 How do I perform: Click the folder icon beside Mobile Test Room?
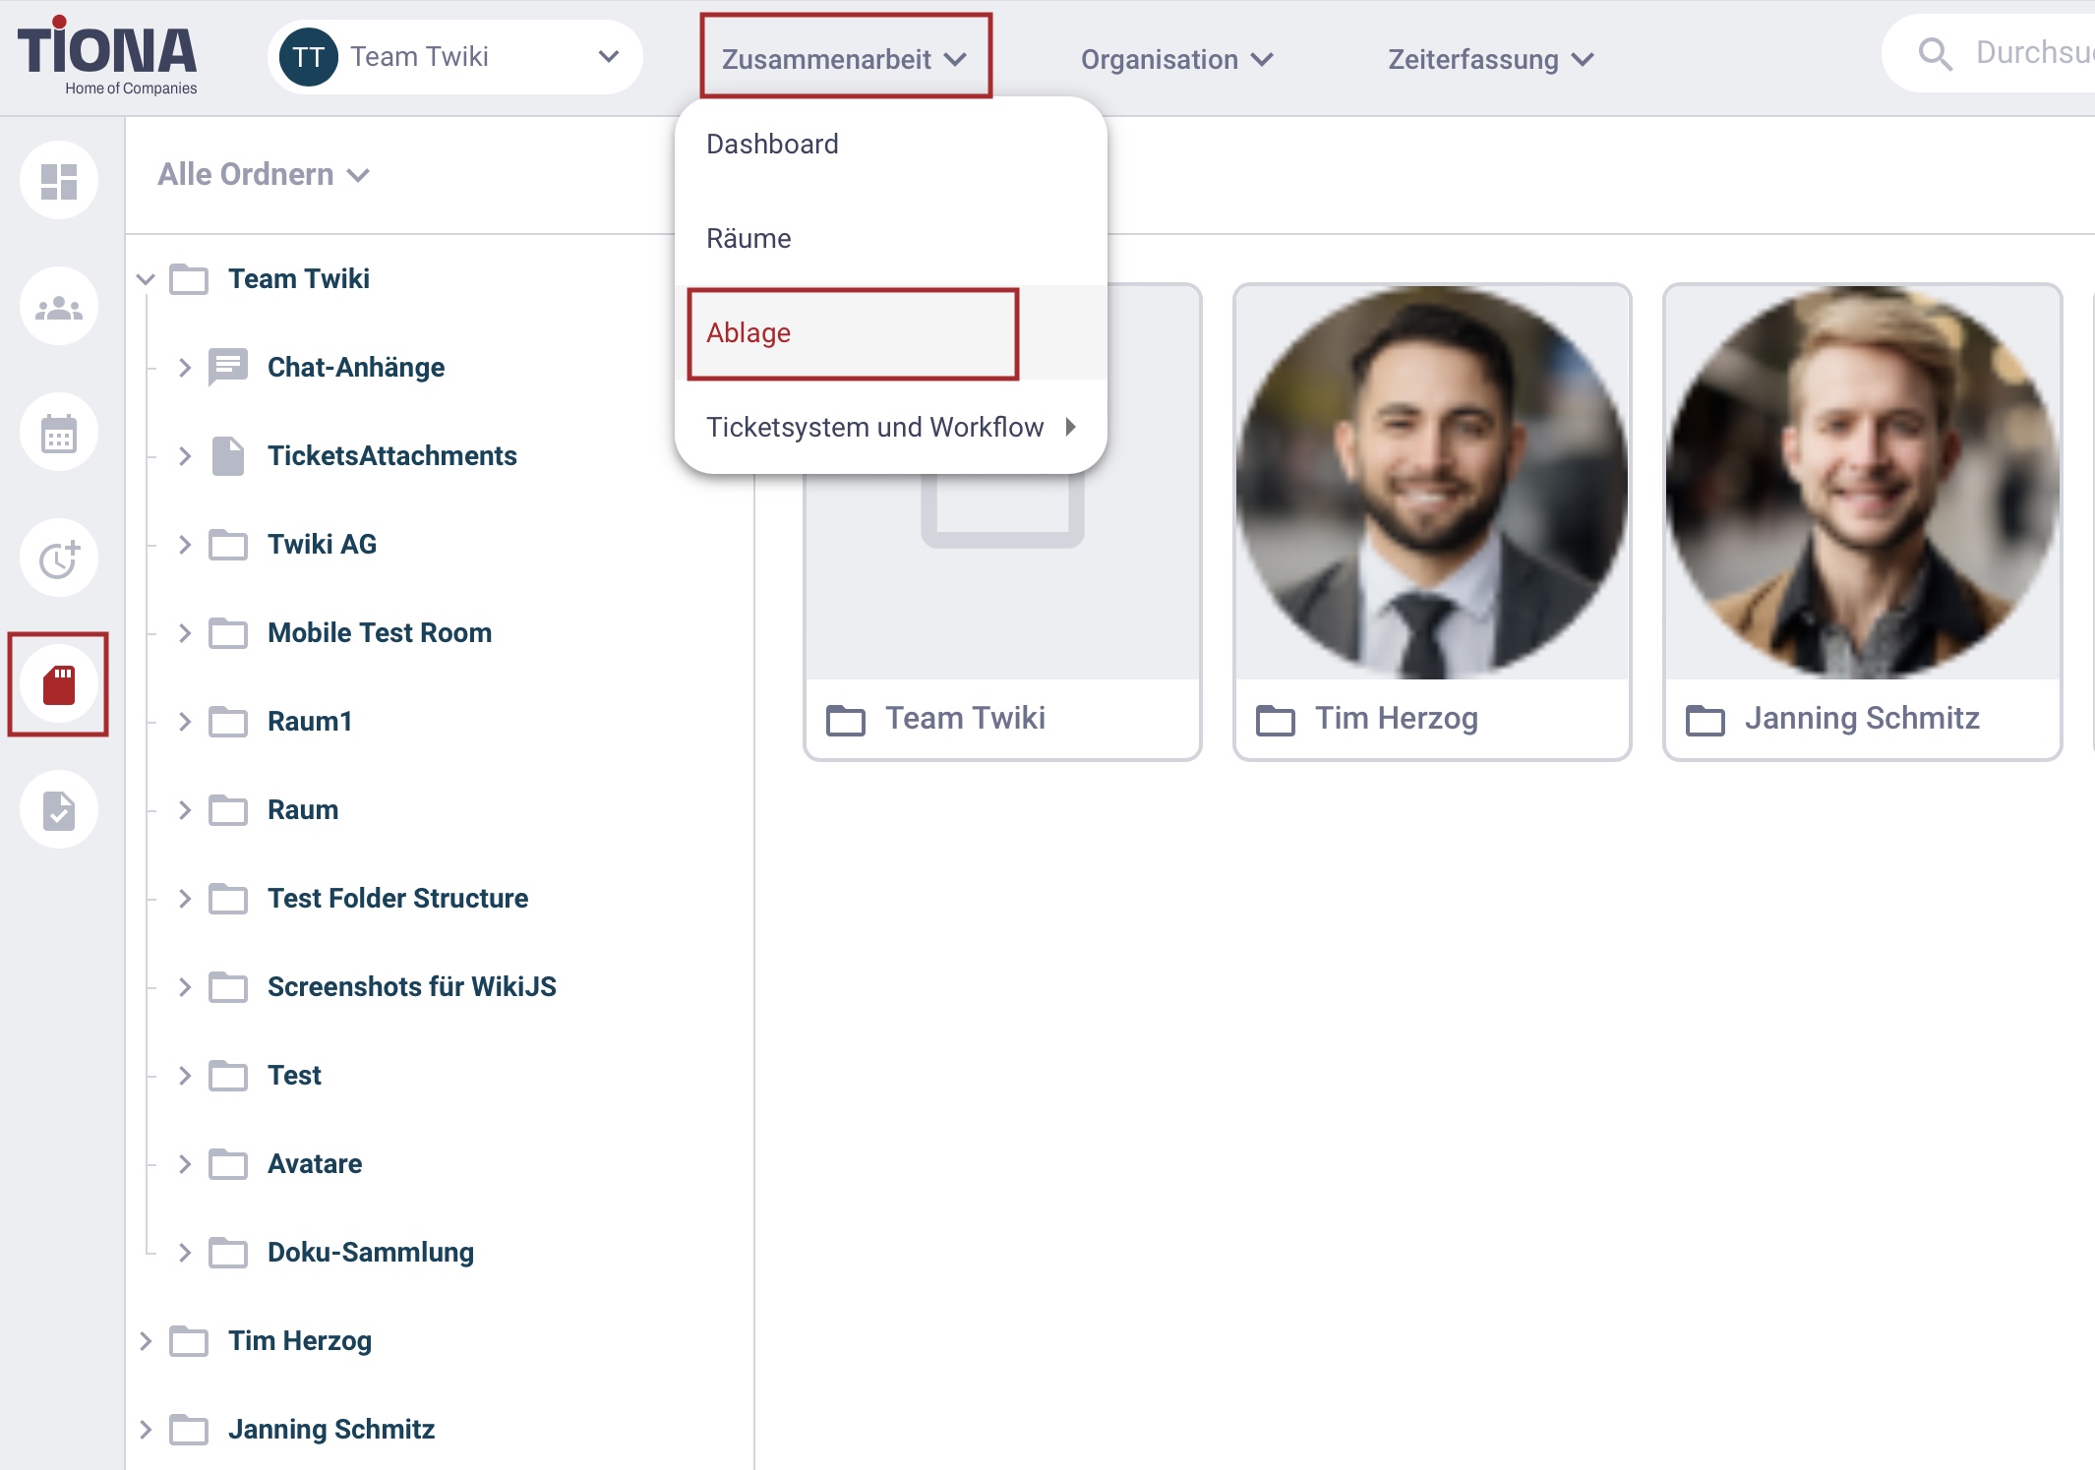(x=228, y=633)
